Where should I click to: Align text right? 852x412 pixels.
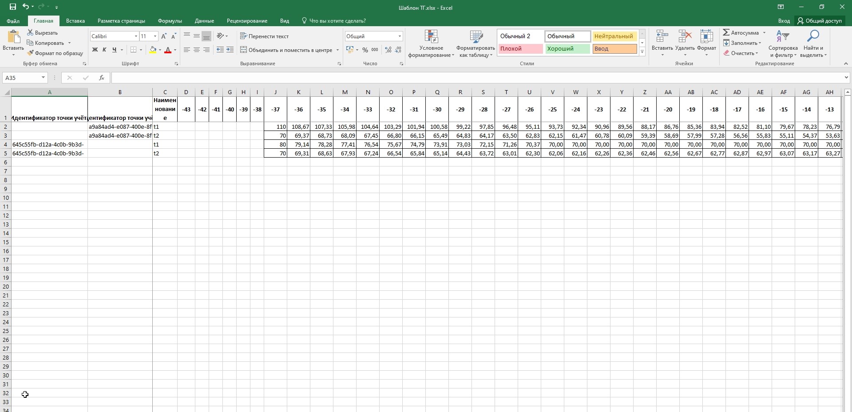(x=206, y=50)
